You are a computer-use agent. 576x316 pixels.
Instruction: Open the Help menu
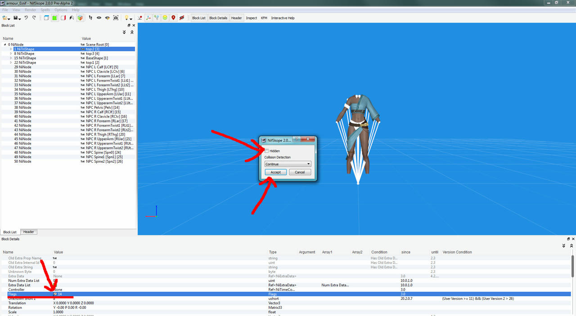pos(76,10)
